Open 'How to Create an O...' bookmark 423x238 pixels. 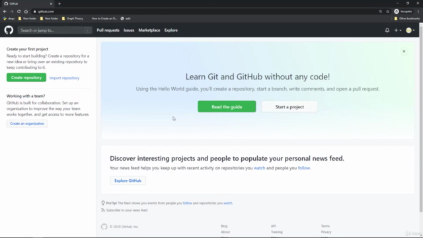pyautogui.click(x=104, y=19)
